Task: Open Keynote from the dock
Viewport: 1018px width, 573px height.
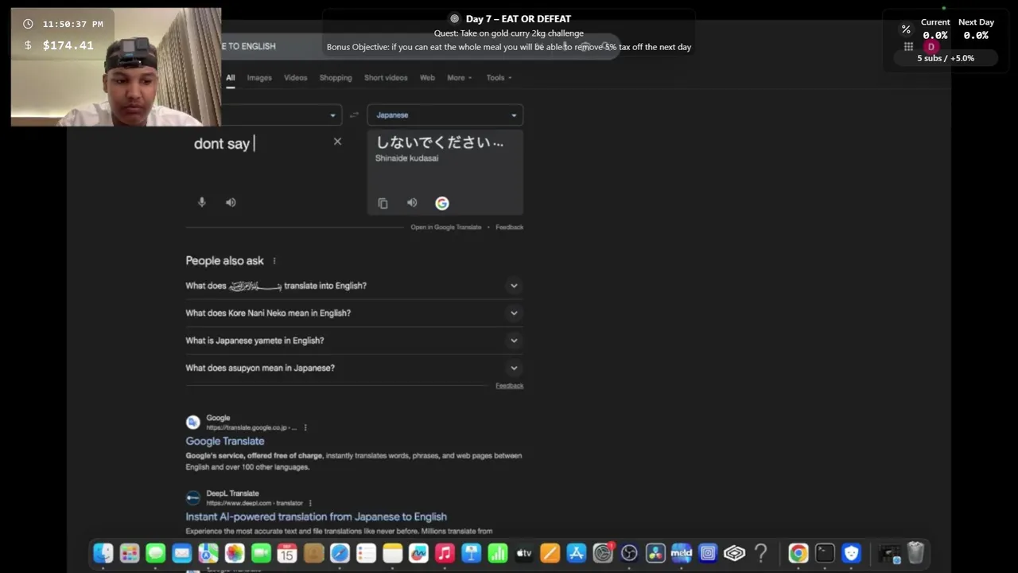Action: (471, 553)
